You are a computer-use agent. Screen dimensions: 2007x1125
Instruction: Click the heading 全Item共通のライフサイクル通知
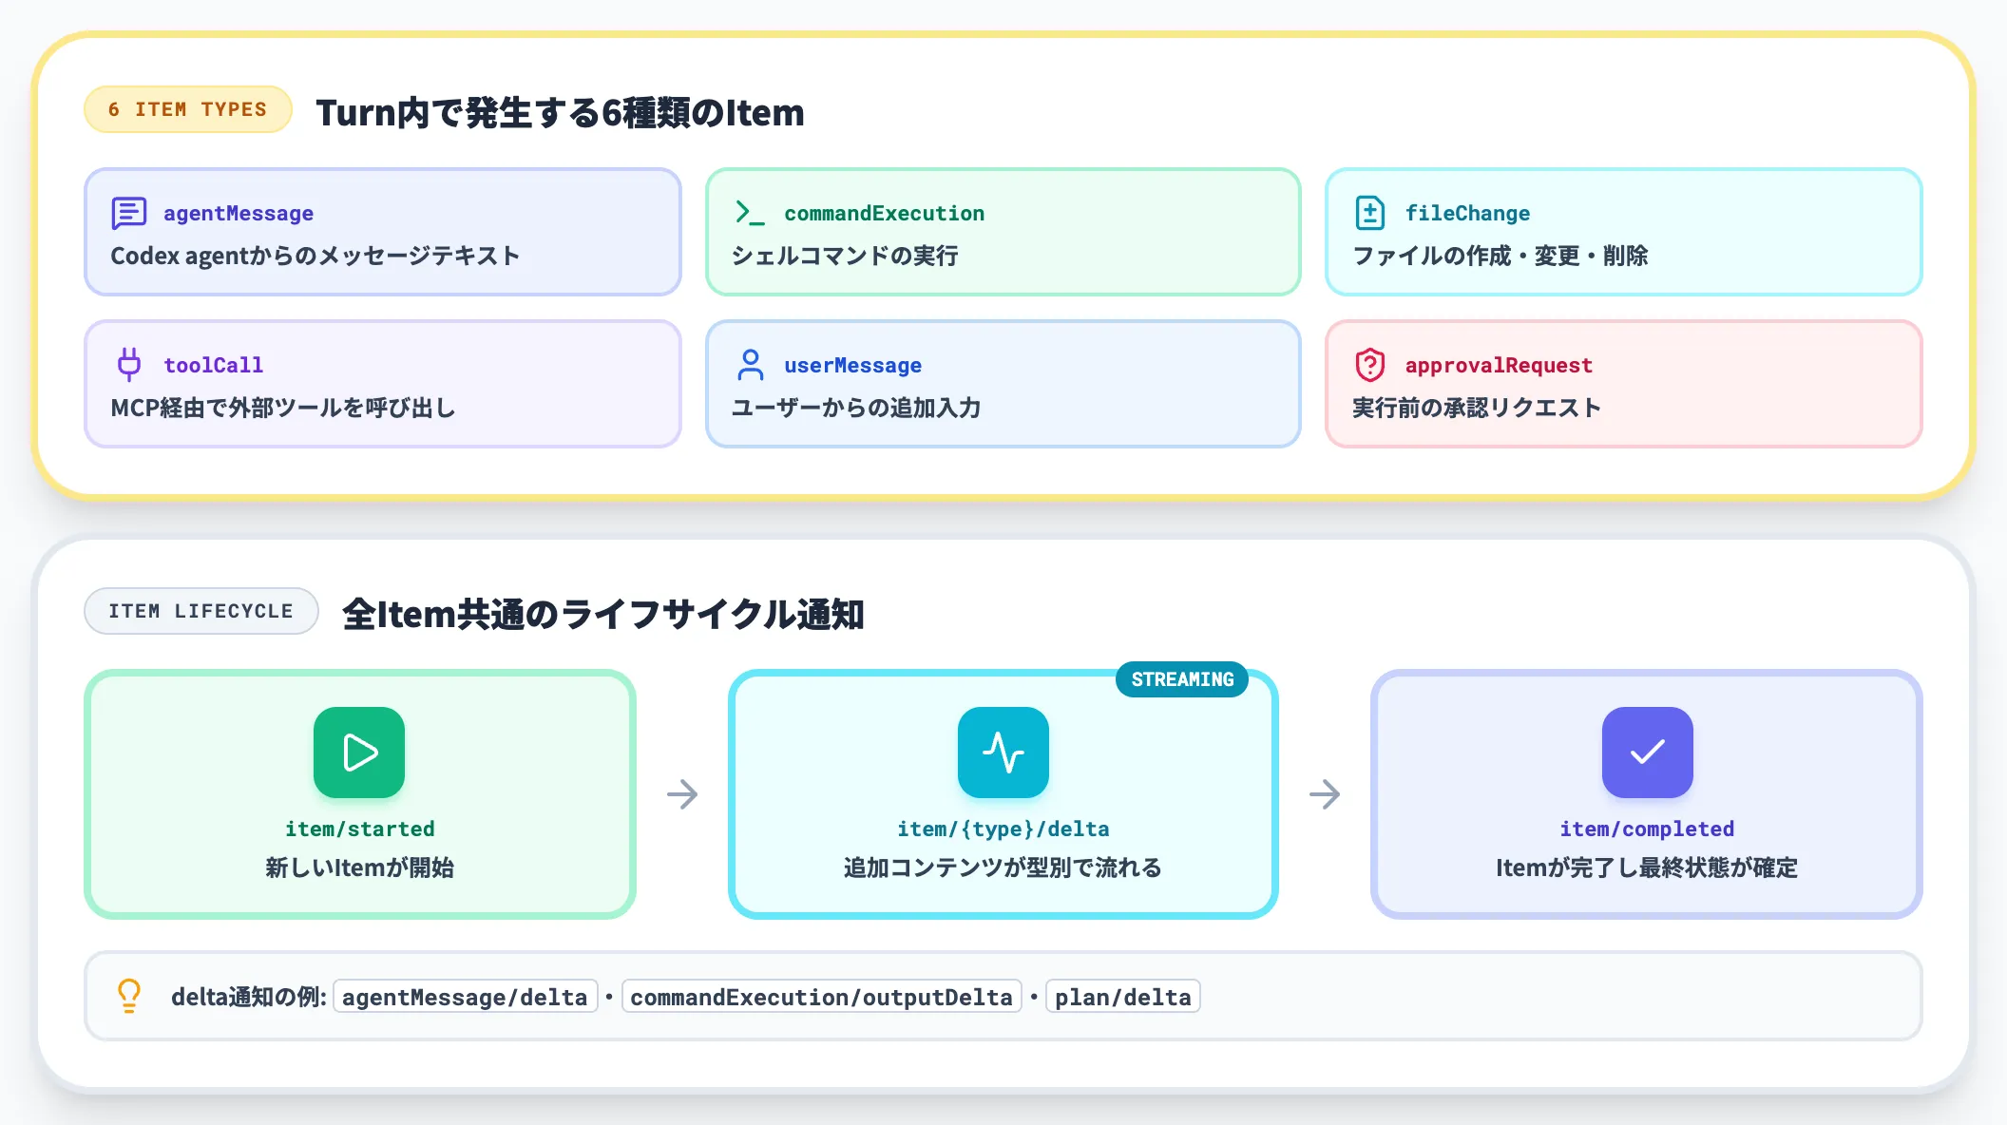[603, 614]
